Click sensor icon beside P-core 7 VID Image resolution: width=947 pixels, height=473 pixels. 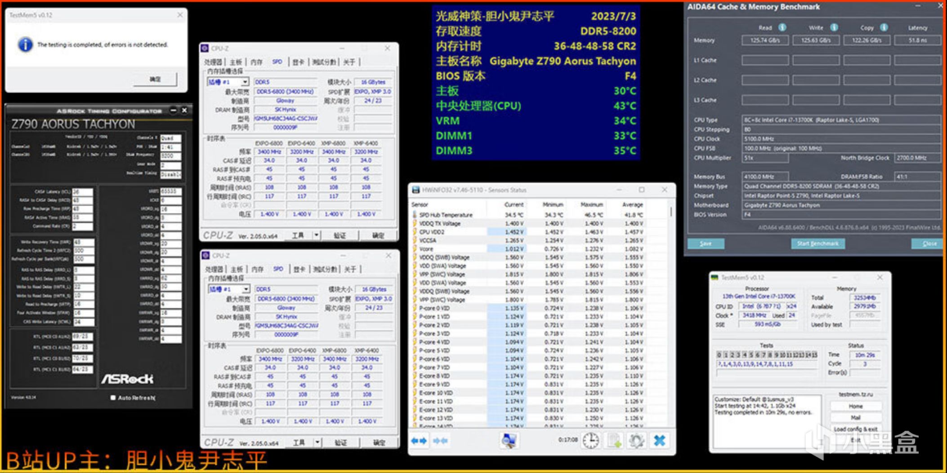point(415,367)
